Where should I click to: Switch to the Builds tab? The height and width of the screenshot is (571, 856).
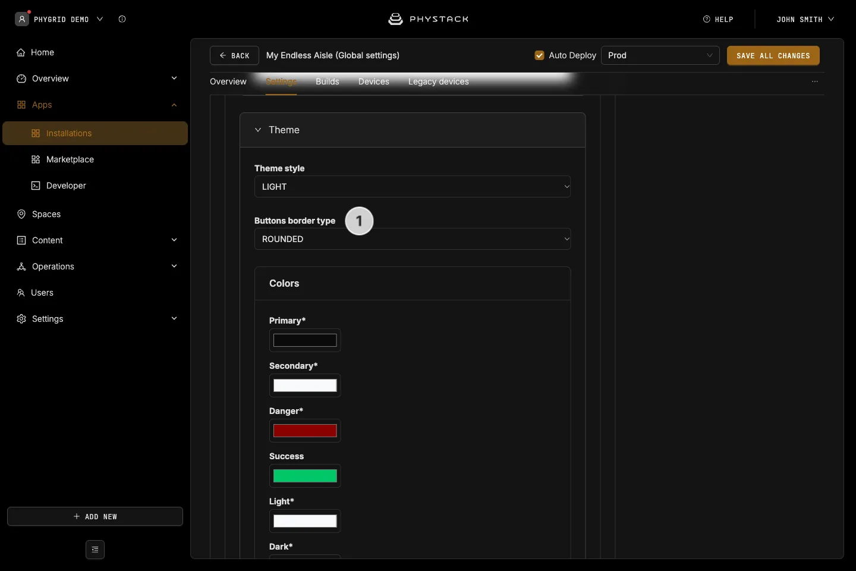[x=328, y=81]
